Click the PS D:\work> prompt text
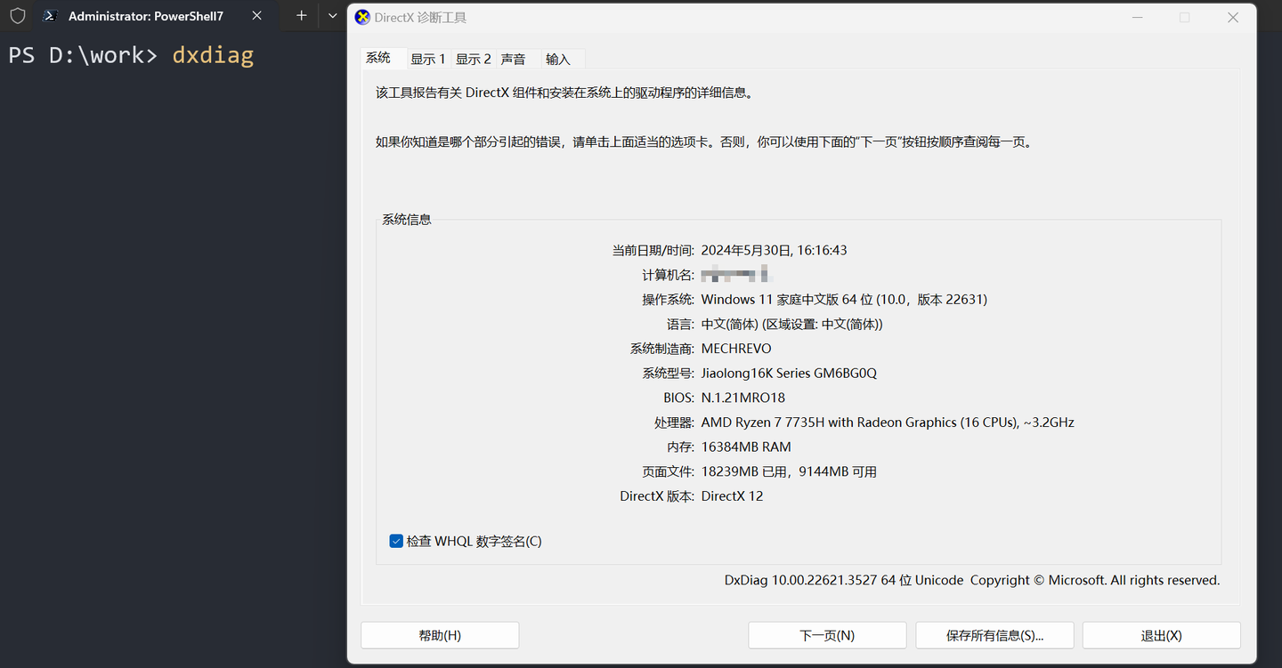This screenshot has height=668, width=1282. (83, 55)
